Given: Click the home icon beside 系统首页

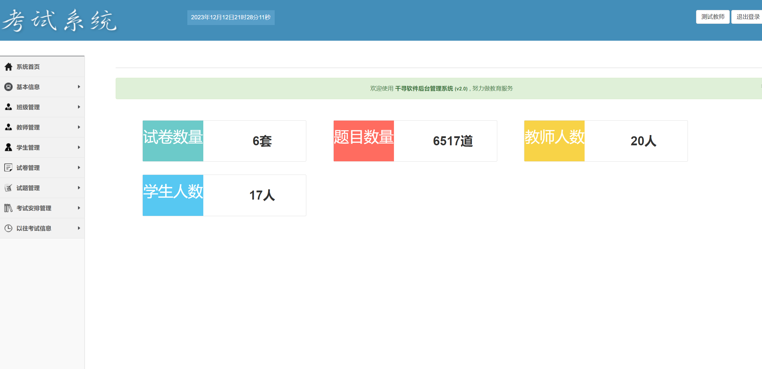Looking at the screenshot, I should pos(8,67).
